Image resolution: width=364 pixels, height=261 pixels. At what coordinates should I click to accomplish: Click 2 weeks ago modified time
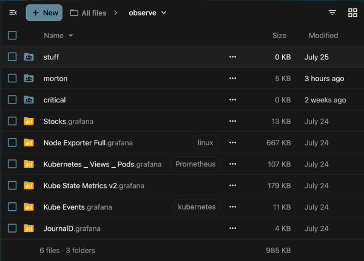click(325, 100)
